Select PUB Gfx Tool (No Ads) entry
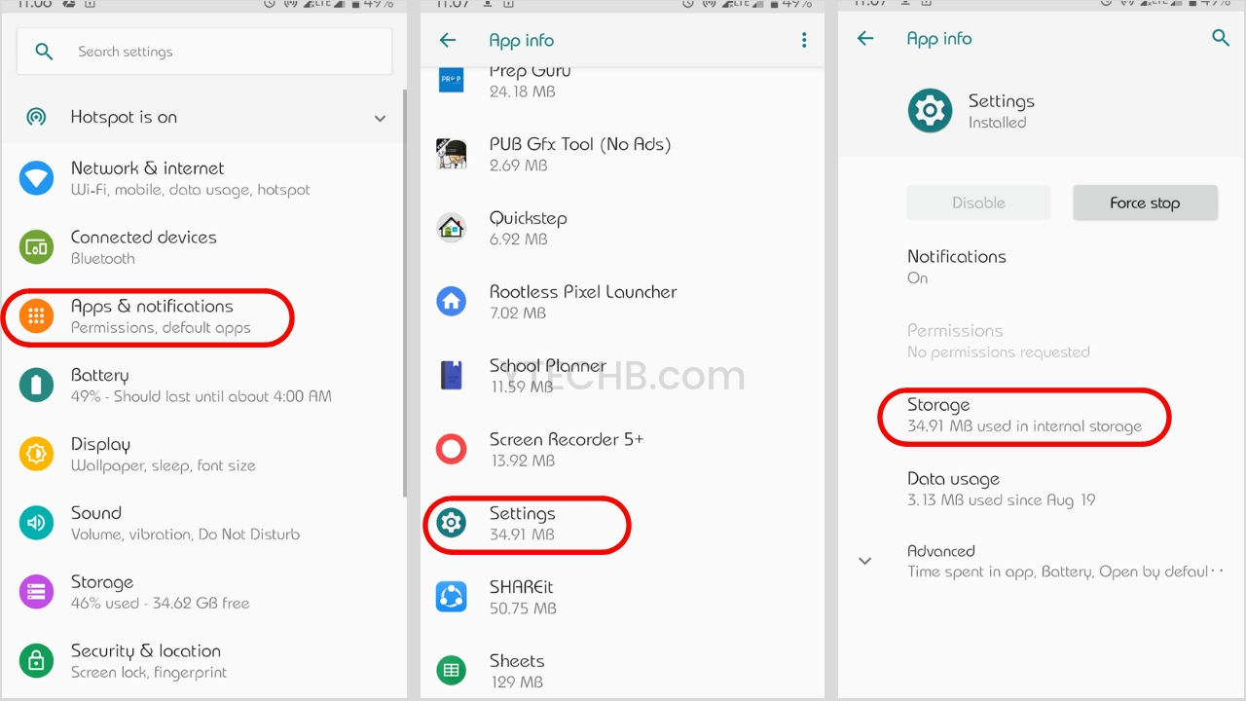The width and height of the screenshot is (1246, 701). click(x=622, y=154)
